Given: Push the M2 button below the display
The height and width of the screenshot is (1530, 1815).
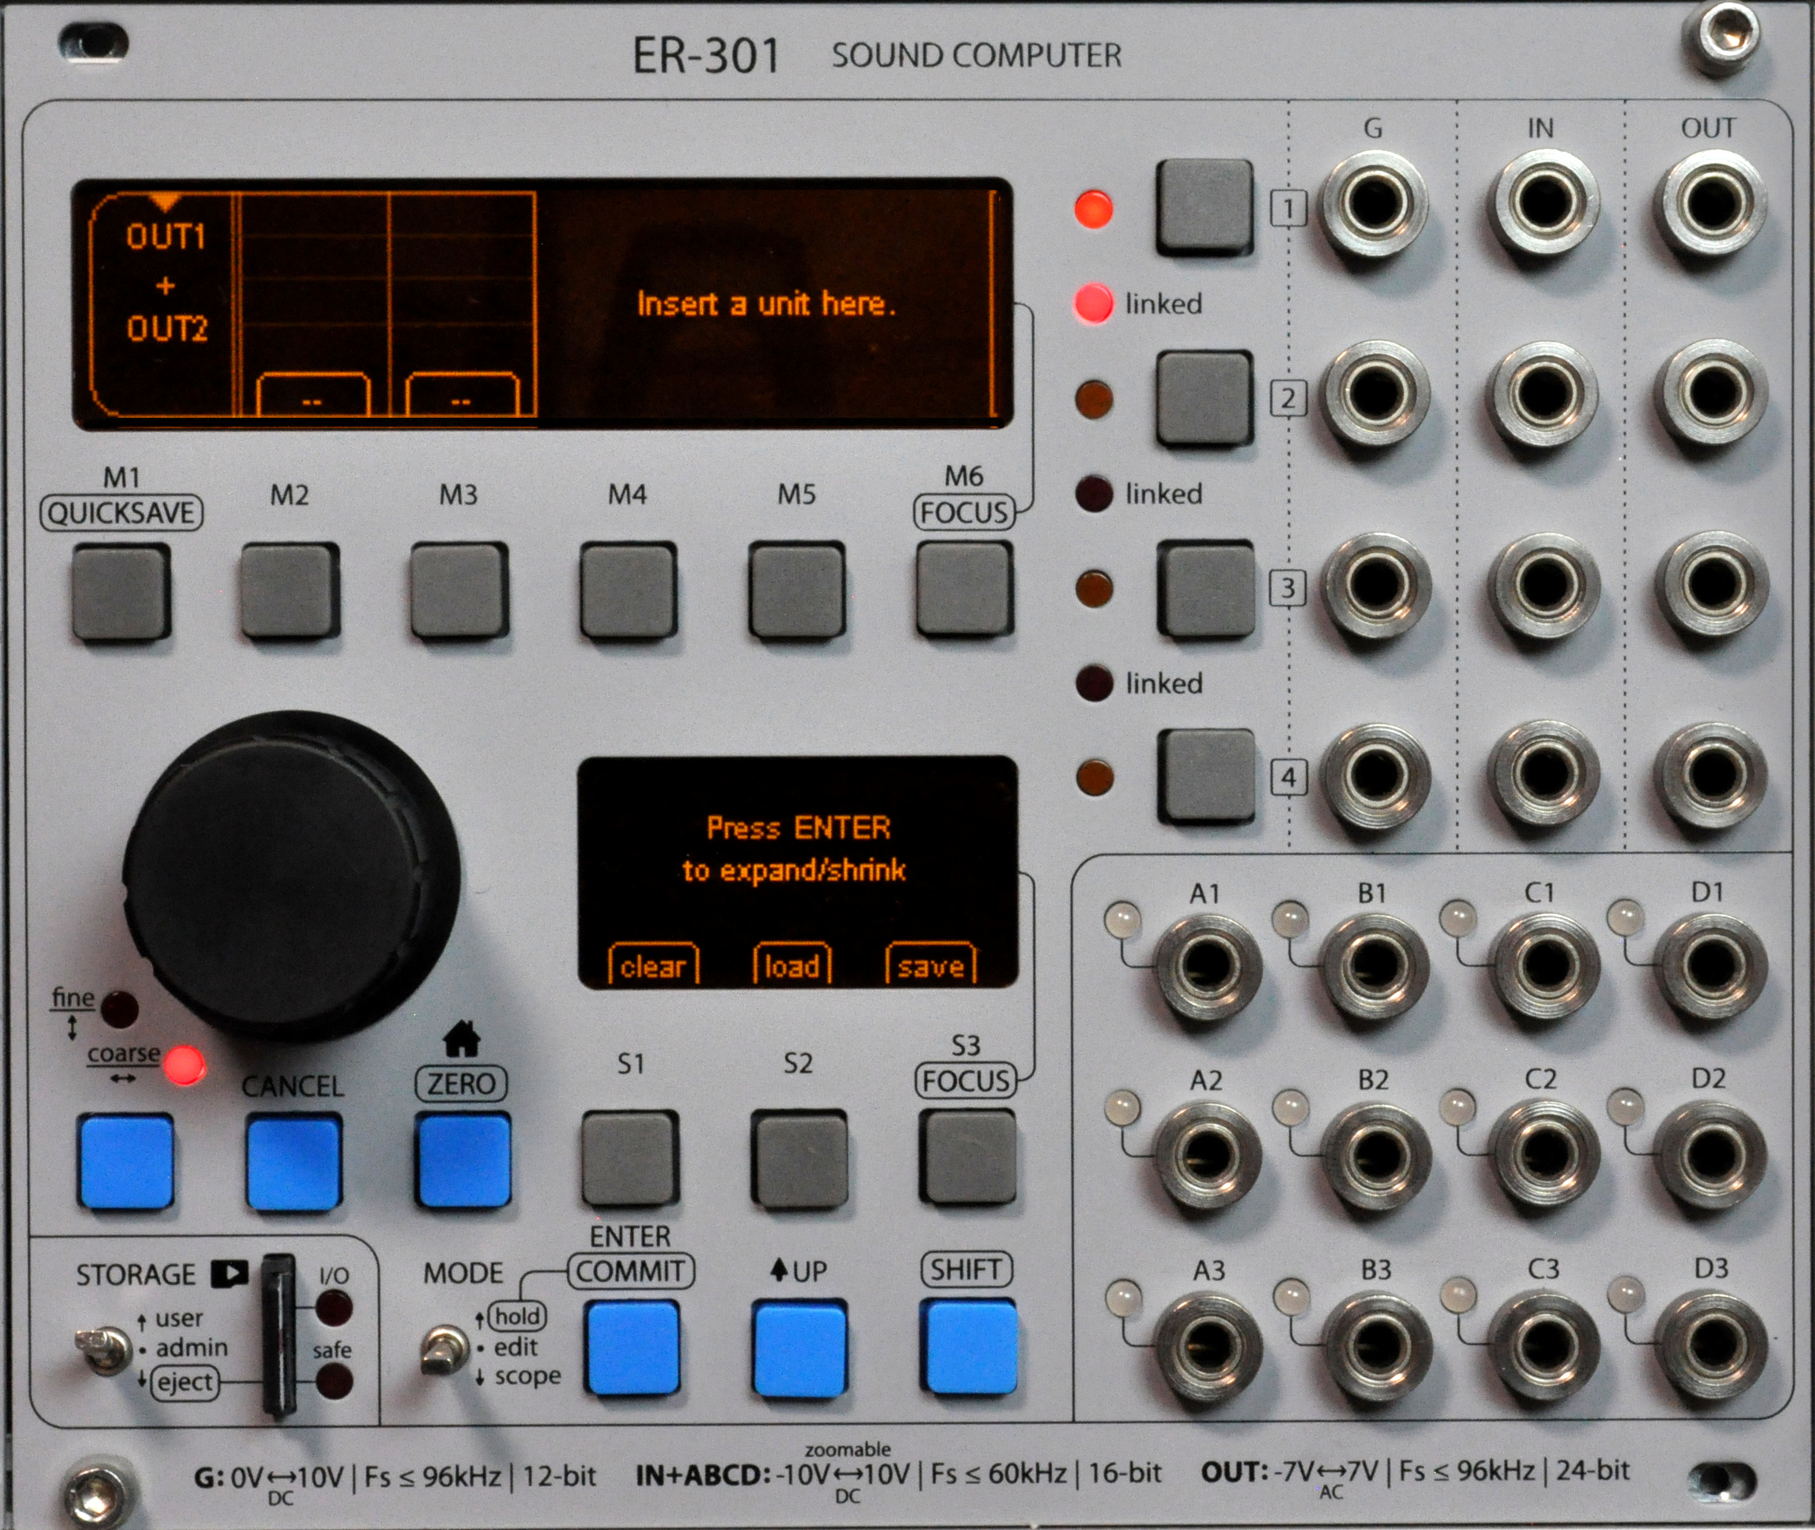Looking at the screenshot, I should [x=290, y=591].
